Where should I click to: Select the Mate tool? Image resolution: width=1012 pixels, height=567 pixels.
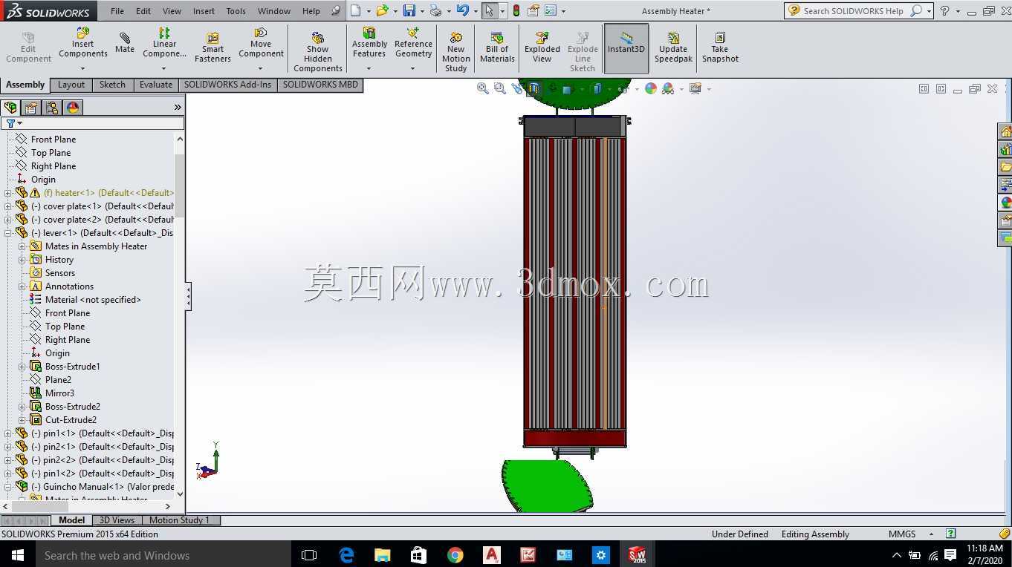[x=125, y=43]
